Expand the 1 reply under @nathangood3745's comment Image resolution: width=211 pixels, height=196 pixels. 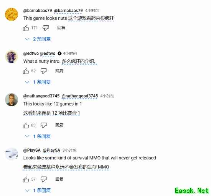click(38, 136)
